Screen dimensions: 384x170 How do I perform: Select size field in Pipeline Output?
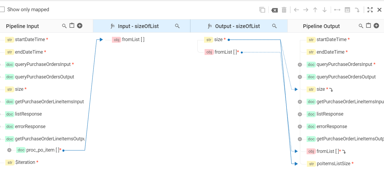click(321, 89)
